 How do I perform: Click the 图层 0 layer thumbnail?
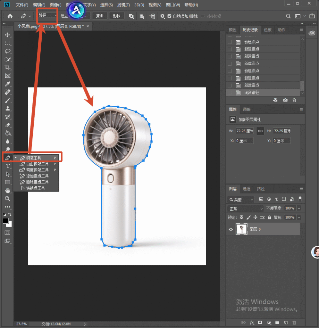(x=241, y=229)
